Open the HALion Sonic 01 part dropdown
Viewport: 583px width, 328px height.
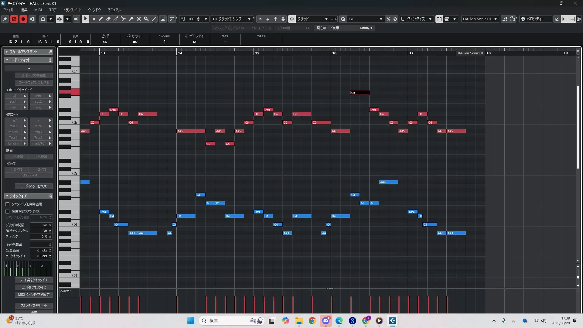coord(495,19)
